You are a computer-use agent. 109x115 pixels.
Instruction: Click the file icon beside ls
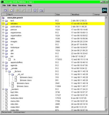pyautogui.click(x=9, y=59)
